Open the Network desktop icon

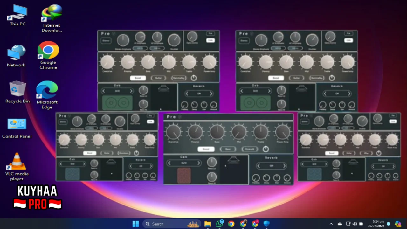[x=16, y=56]
